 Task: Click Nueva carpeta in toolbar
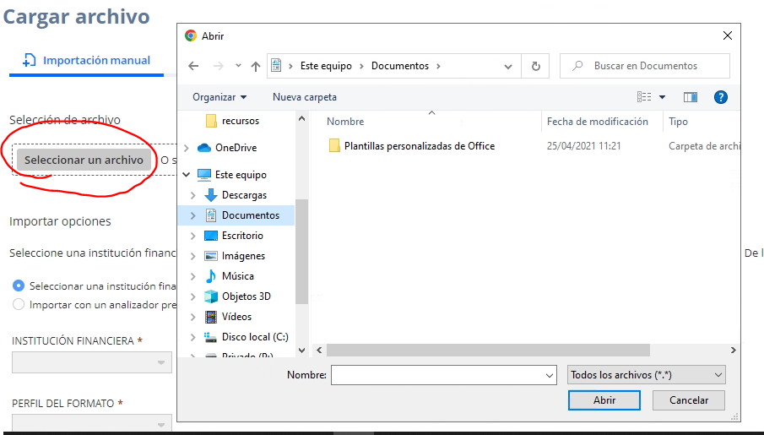[304, 97]
